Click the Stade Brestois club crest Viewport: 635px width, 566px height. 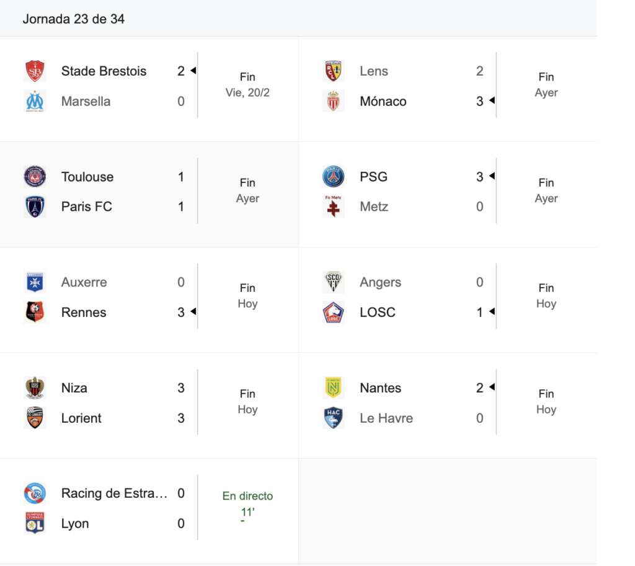pos(35,71)
